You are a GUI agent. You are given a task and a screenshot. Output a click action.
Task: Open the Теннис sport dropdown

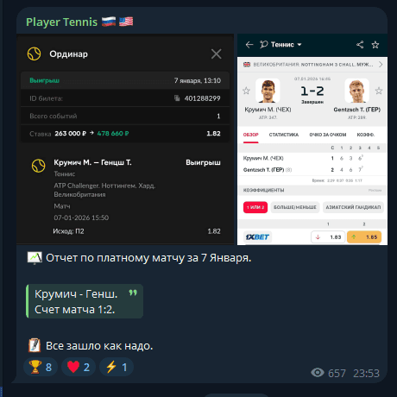click(280, 45)
